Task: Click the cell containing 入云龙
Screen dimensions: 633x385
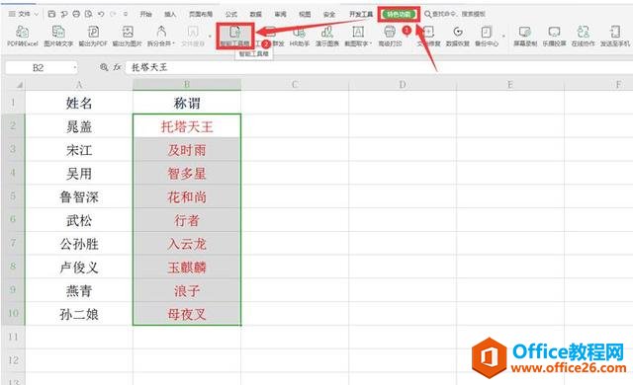Action: point(187,243)
